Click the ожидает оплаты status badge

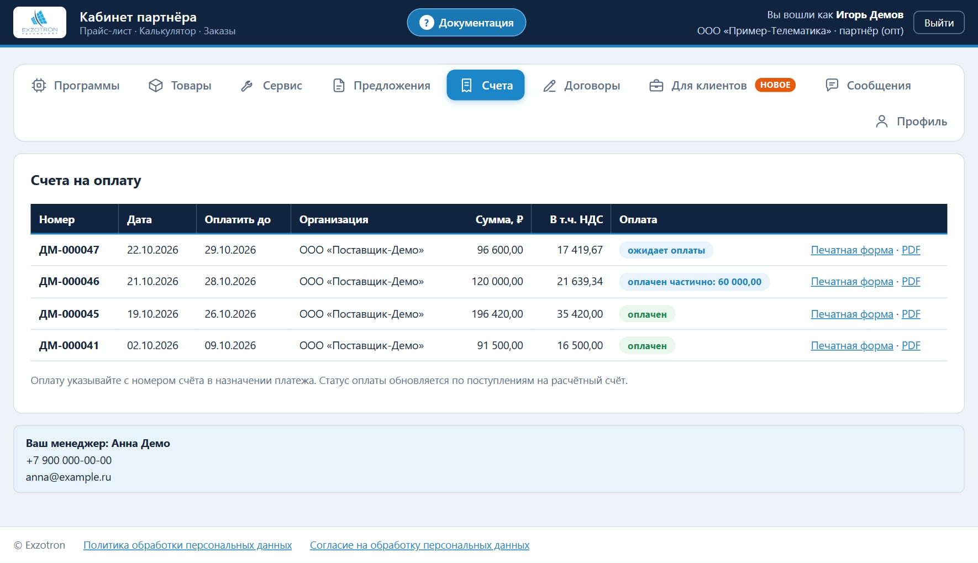pyautogui.click(x=666, y=250)
